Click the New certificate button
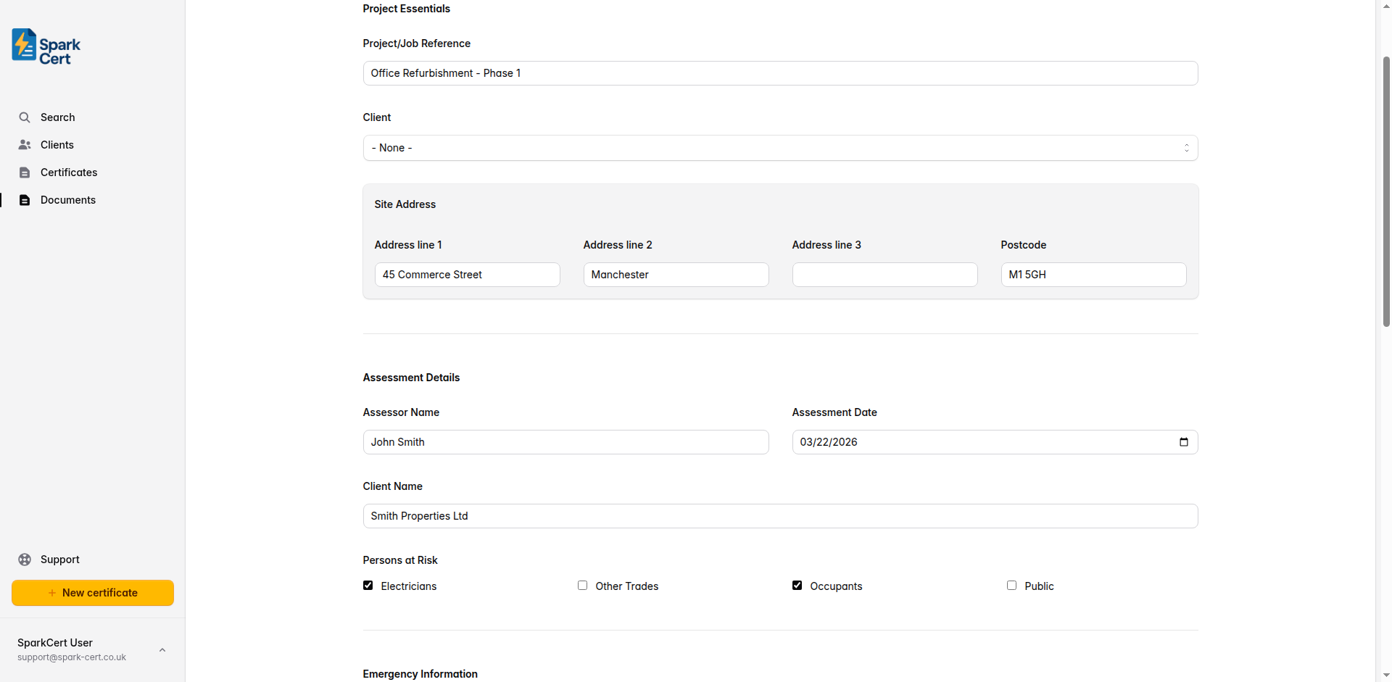 (x=92, y=592)
